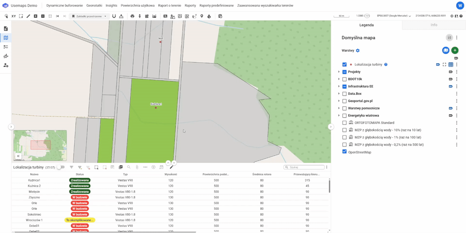Disable the OpenStreetMap layer checkbox

[344, 152]
